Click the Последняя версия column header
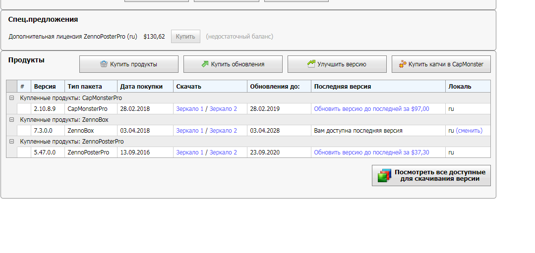 [378, 87]
